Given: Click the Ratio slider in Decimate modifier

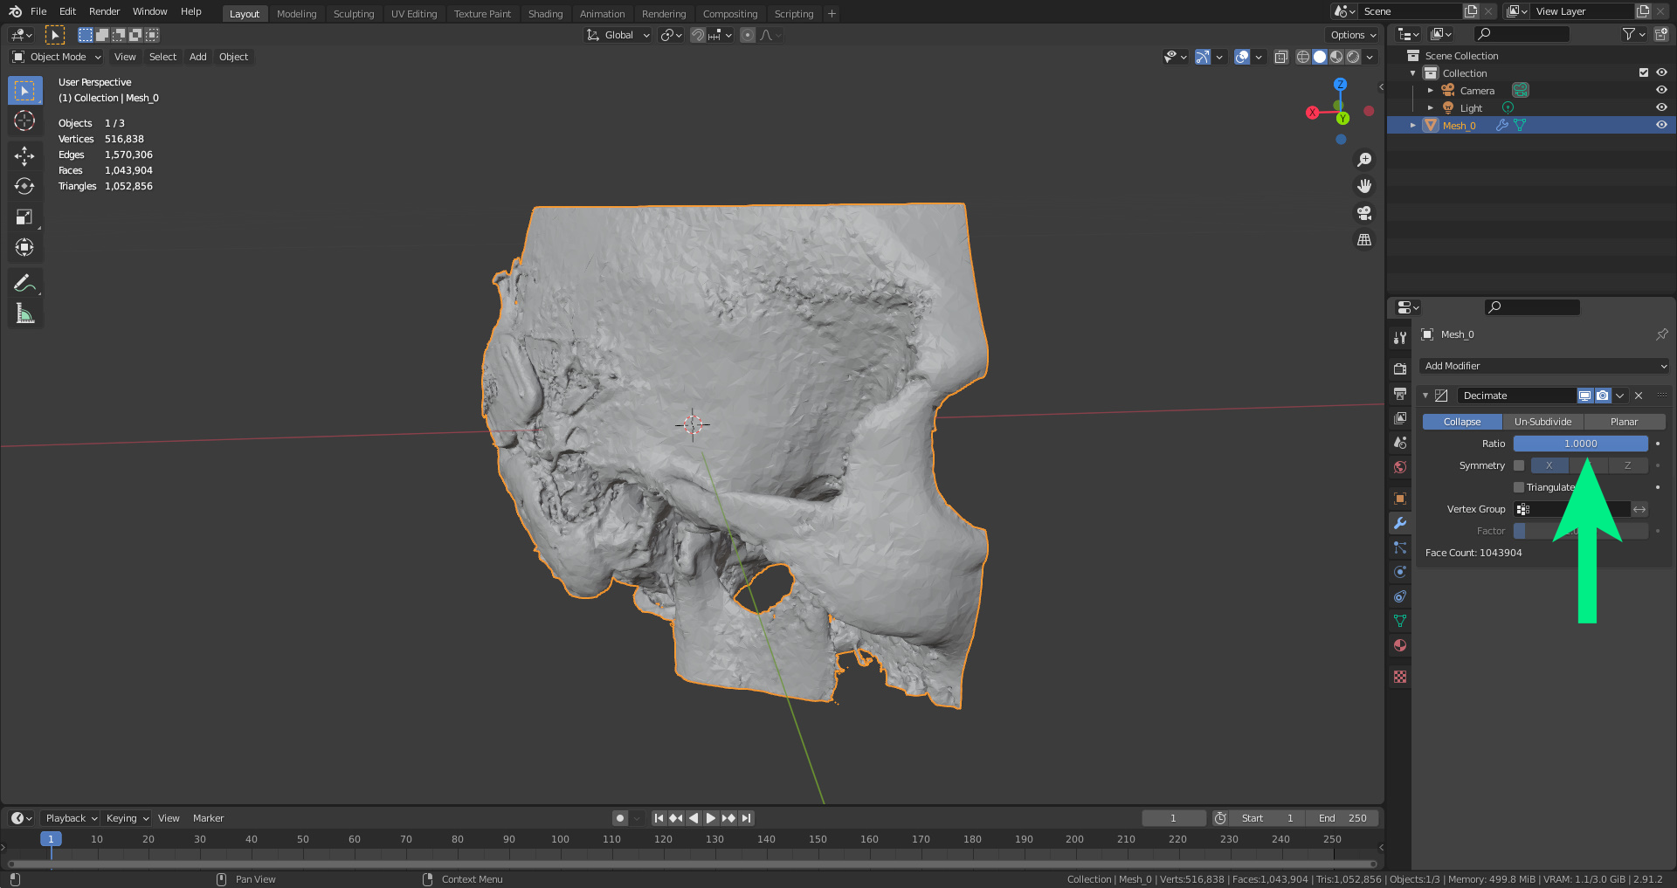Looking at the screenshot, I should click(x=1580, y=444).
